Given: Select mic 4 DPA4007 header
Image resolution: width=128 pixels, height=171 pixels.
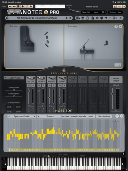Looking at the screenshot, I should [x=62, y=79].
